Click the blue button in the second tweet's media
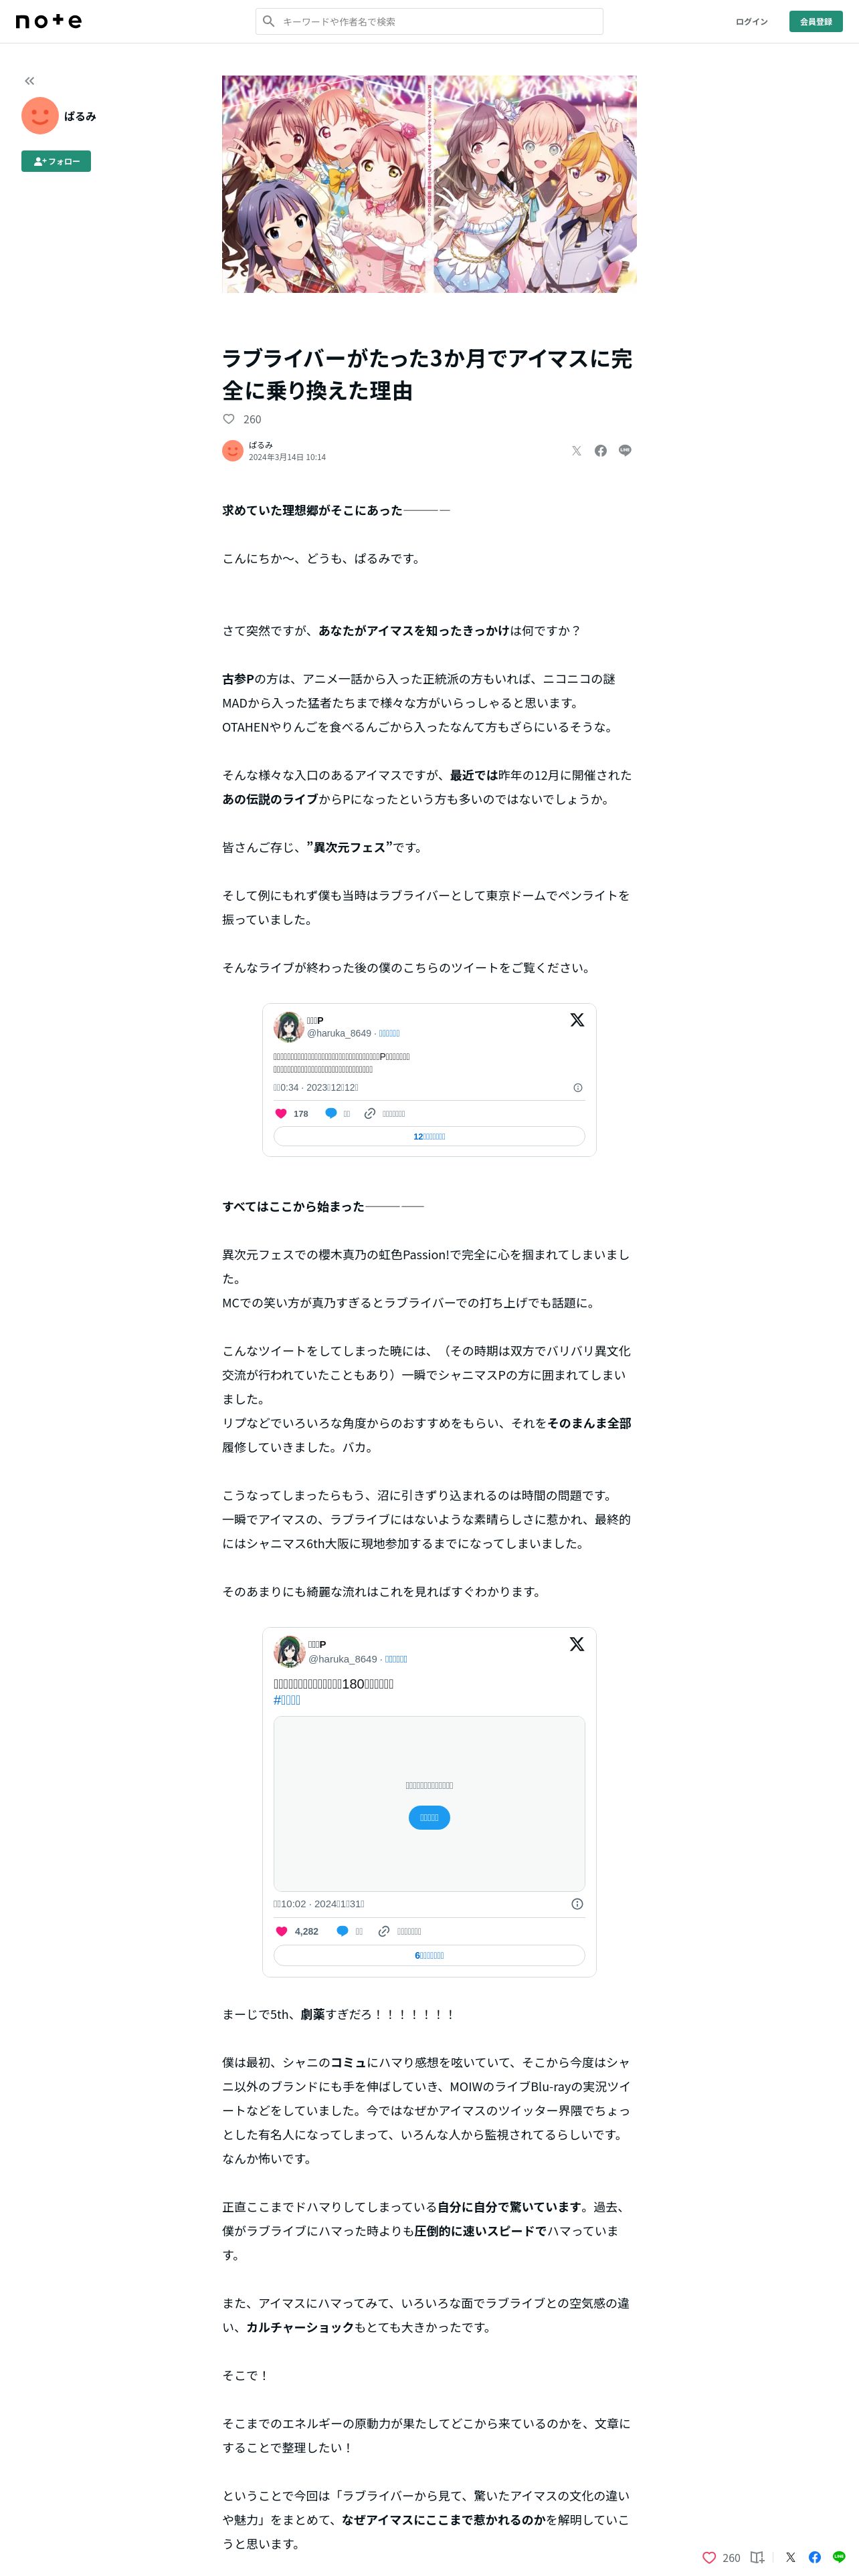This screenshot has height=2576, width=859. pos(429,1817)
